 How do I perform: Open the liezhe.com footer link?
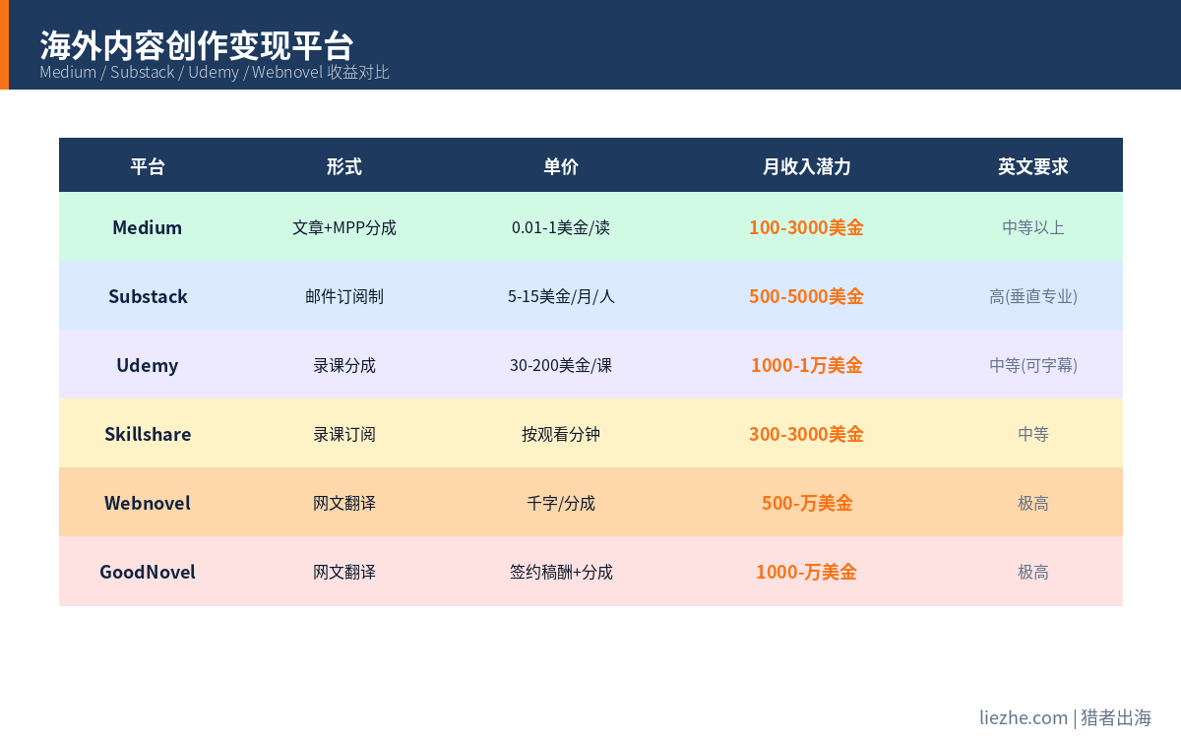coord(1024,717)
